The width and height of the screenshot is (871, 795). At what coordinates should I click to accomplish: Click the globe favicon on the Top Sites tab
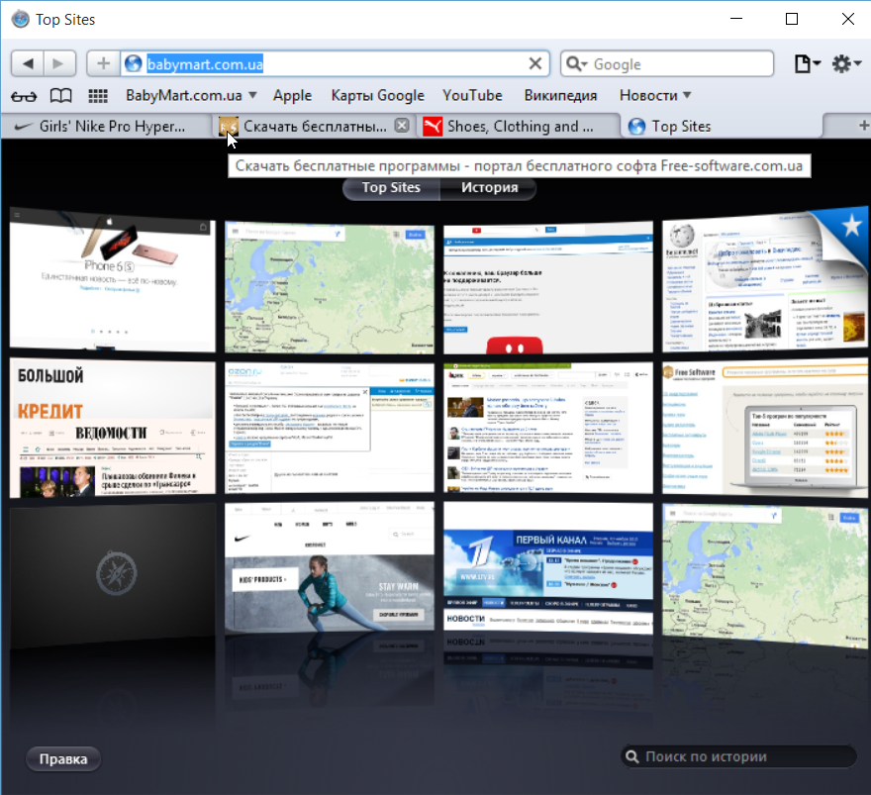point(636,127)
